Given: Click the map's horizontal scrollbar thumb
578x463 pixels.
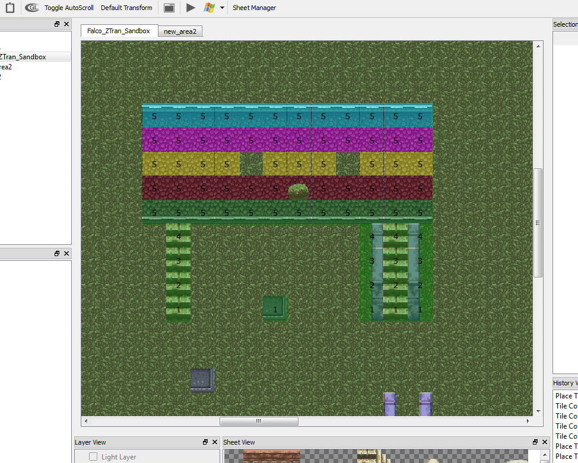Looking at the screenshot, I should tap(259, 421).
